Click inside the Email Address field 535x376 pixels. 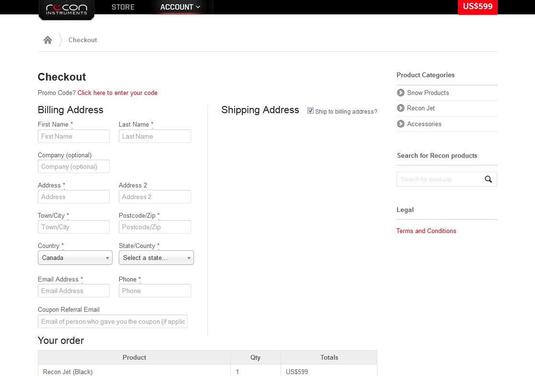coord(73,291)
